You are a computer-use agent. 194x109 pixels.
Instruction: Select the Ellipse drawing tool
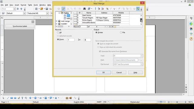(x=15, y=98)
